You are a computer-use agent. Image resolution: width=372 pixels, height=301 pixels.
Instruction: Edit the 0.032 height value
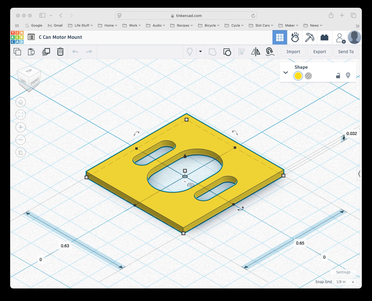point(352,133)
